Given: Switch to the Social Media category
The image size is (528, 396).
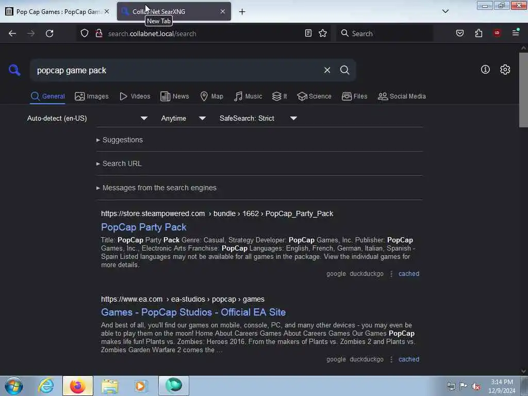Looking at the screenshot, I should [402, 96].
